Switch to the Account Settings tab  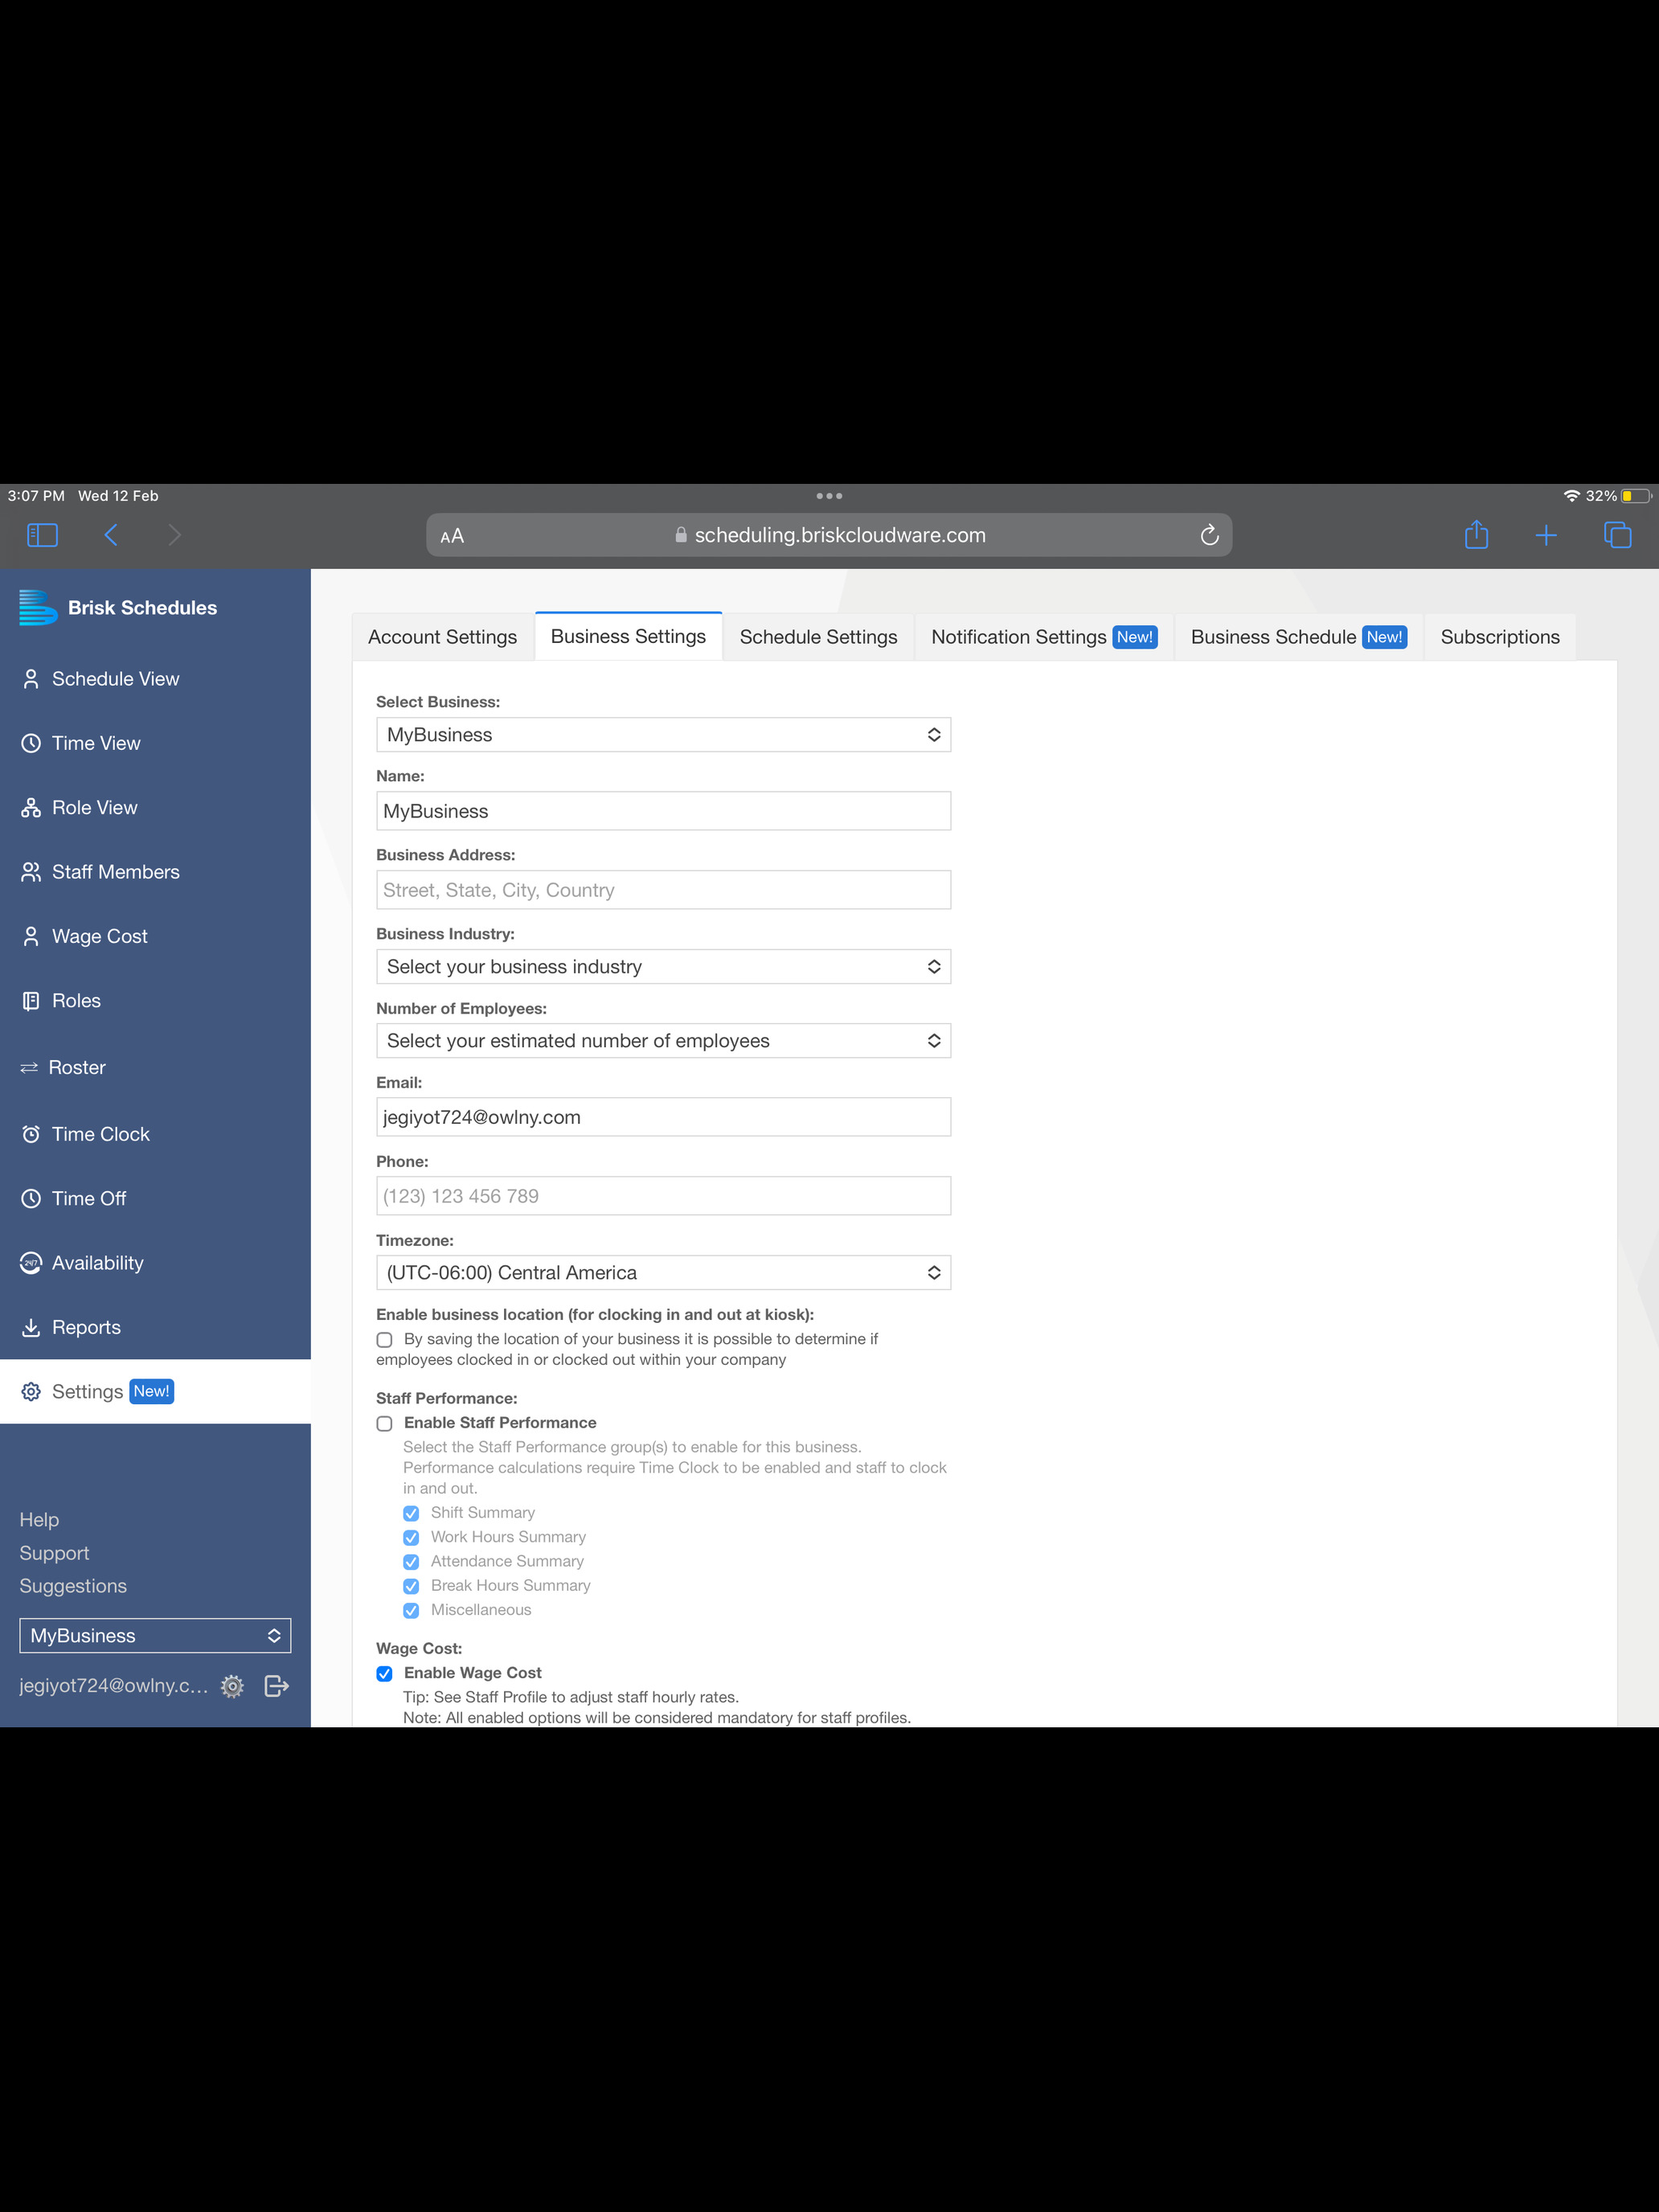442,637
